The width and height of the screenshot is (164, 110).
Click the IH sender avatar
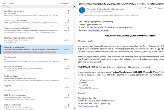tap(82, 10)
